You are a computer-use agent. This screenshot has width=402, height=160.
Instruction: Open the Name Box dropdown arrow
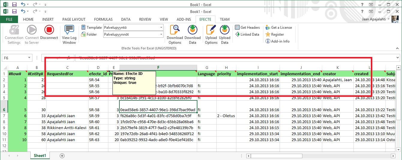[29, 58]
